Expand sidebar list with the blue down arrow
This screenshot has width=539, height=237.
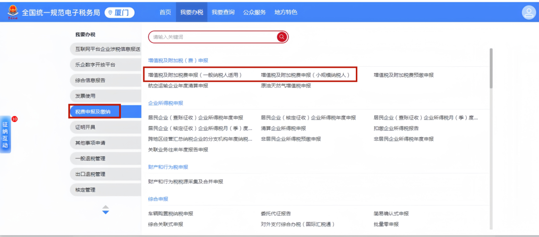point(105,213)
